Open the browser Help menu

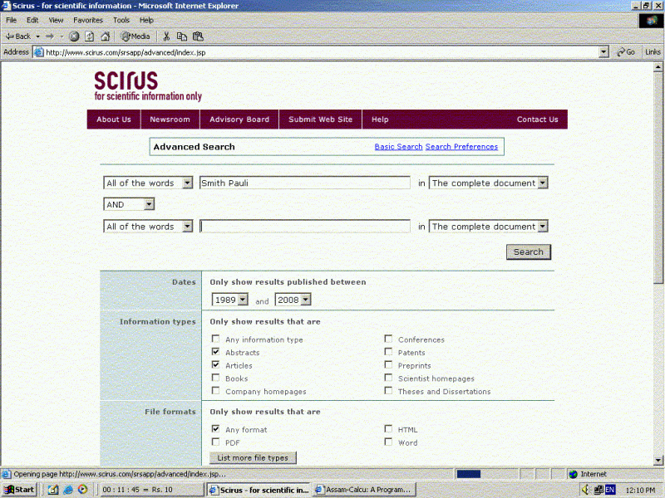(x=146, y=20)
